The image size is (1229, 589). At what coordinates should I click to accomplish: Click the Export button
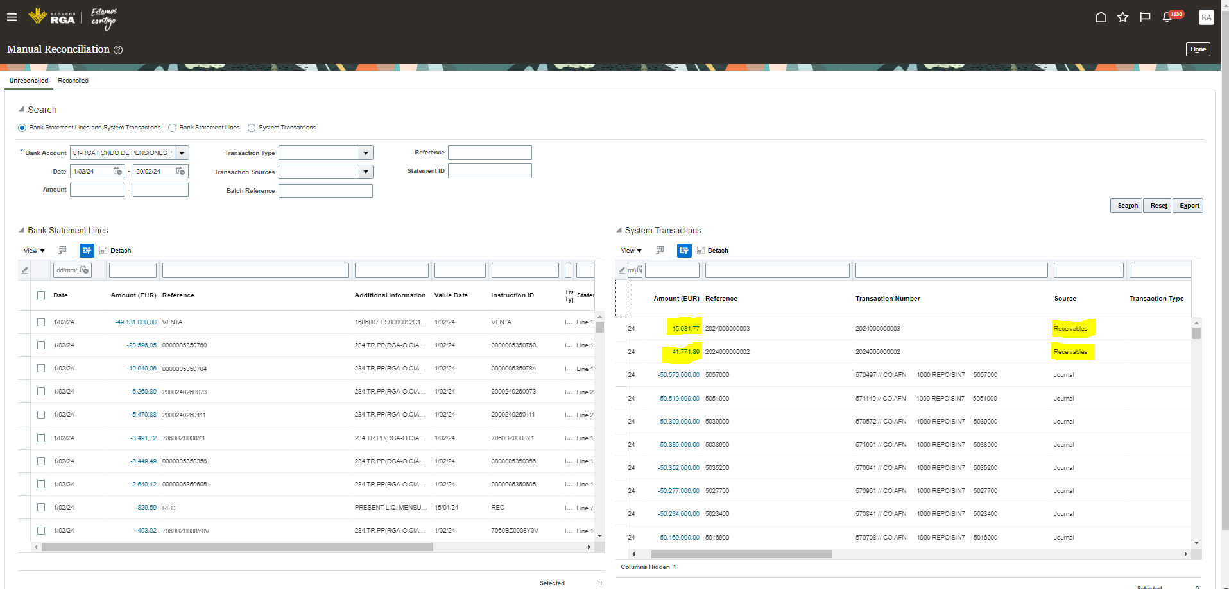pyautogui.click(x=1189, y=206)
